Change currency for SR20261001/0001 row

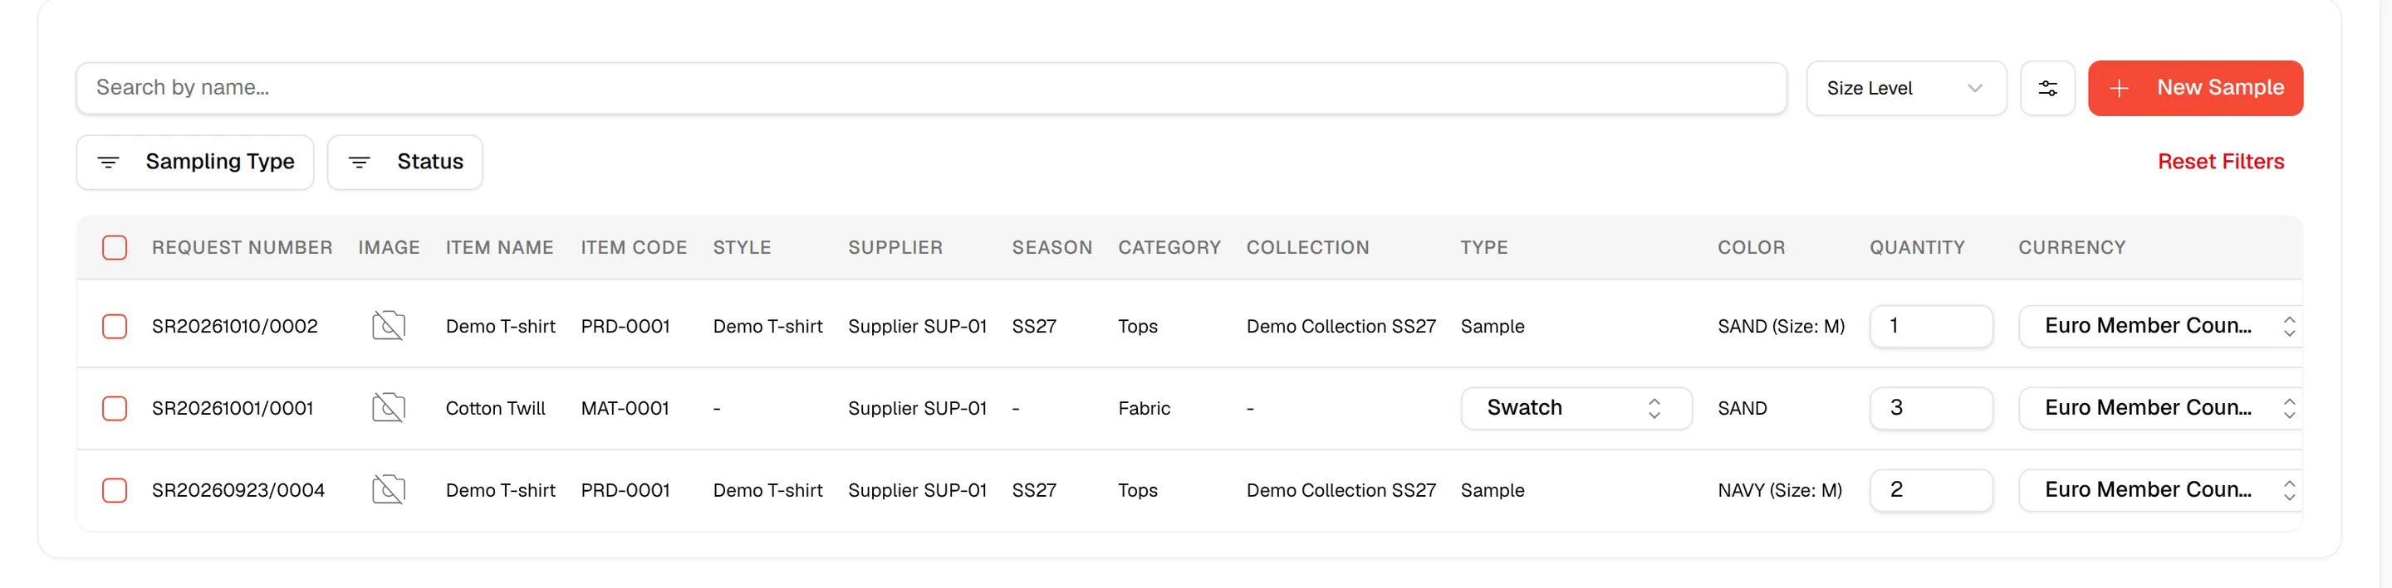tap(2159, 408)
